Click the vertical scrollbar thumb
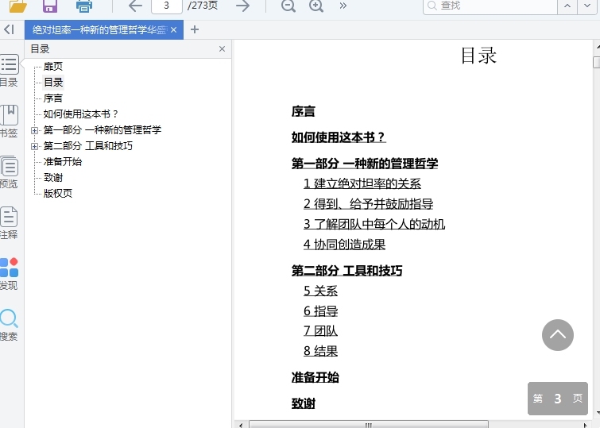 pos(597,62)
